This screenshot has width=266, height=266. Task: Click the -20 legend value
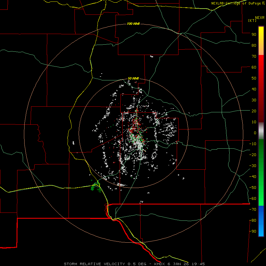(253, 155)
